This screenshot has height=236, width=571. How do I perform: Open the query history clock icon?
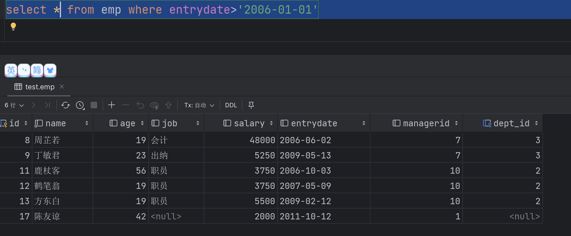[80, 105]
